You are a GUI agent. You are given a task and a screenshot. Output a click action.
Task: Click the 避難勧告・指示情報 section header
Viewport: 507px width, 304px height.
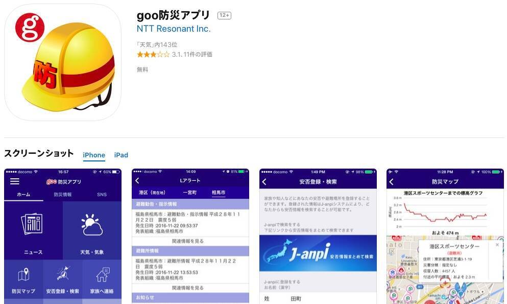click(190, 204)
